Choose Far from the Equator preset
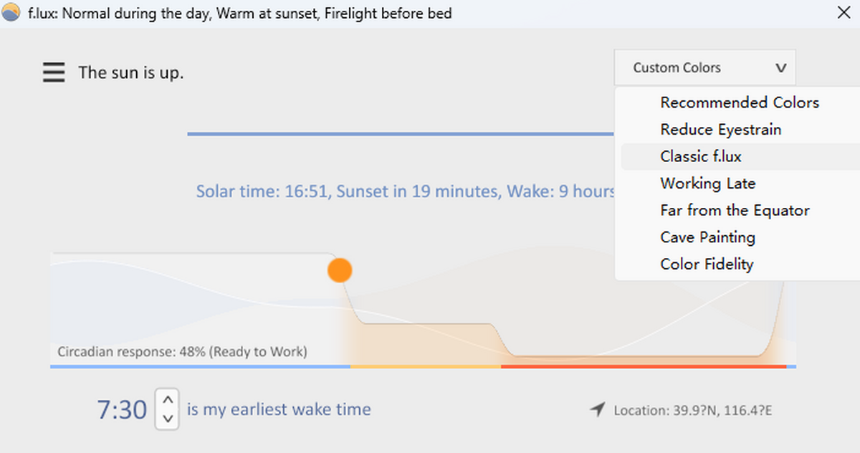The height and width of the screenshot is (453, 860). pyautogui.click(x=735, y=211)
